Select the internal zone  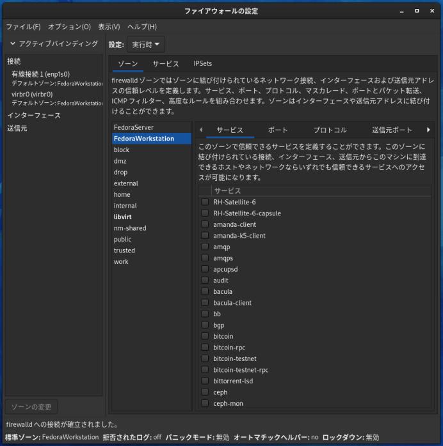(x=152, y=206)
